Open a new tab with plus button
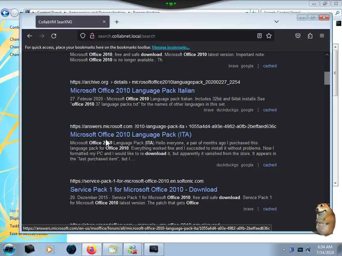 [117, 22]
